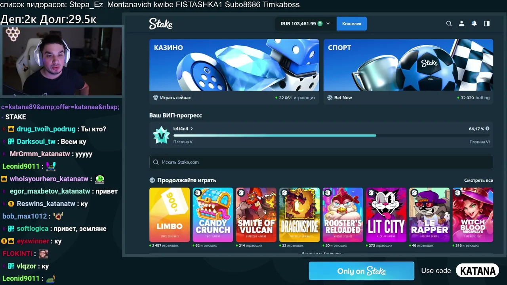The height and width of the screenshot is (285, 507).
Task: Click the 32 039 betting counter
Action: click(473, 98)
